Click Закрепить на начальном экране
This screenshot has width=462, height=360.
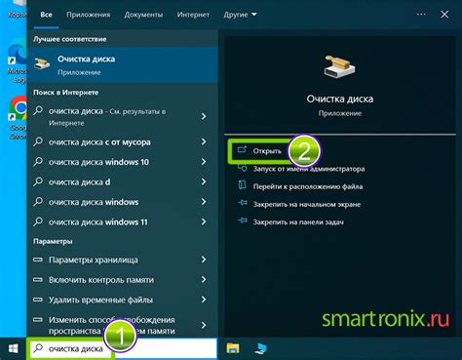(307, 205)
